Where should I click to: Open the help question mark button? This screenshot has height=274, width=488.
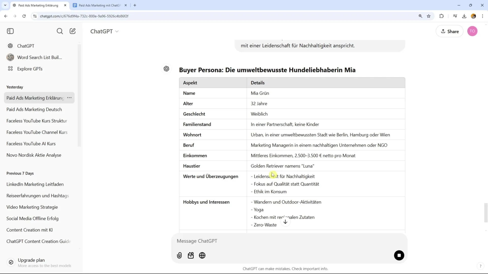tap(480, 266)
